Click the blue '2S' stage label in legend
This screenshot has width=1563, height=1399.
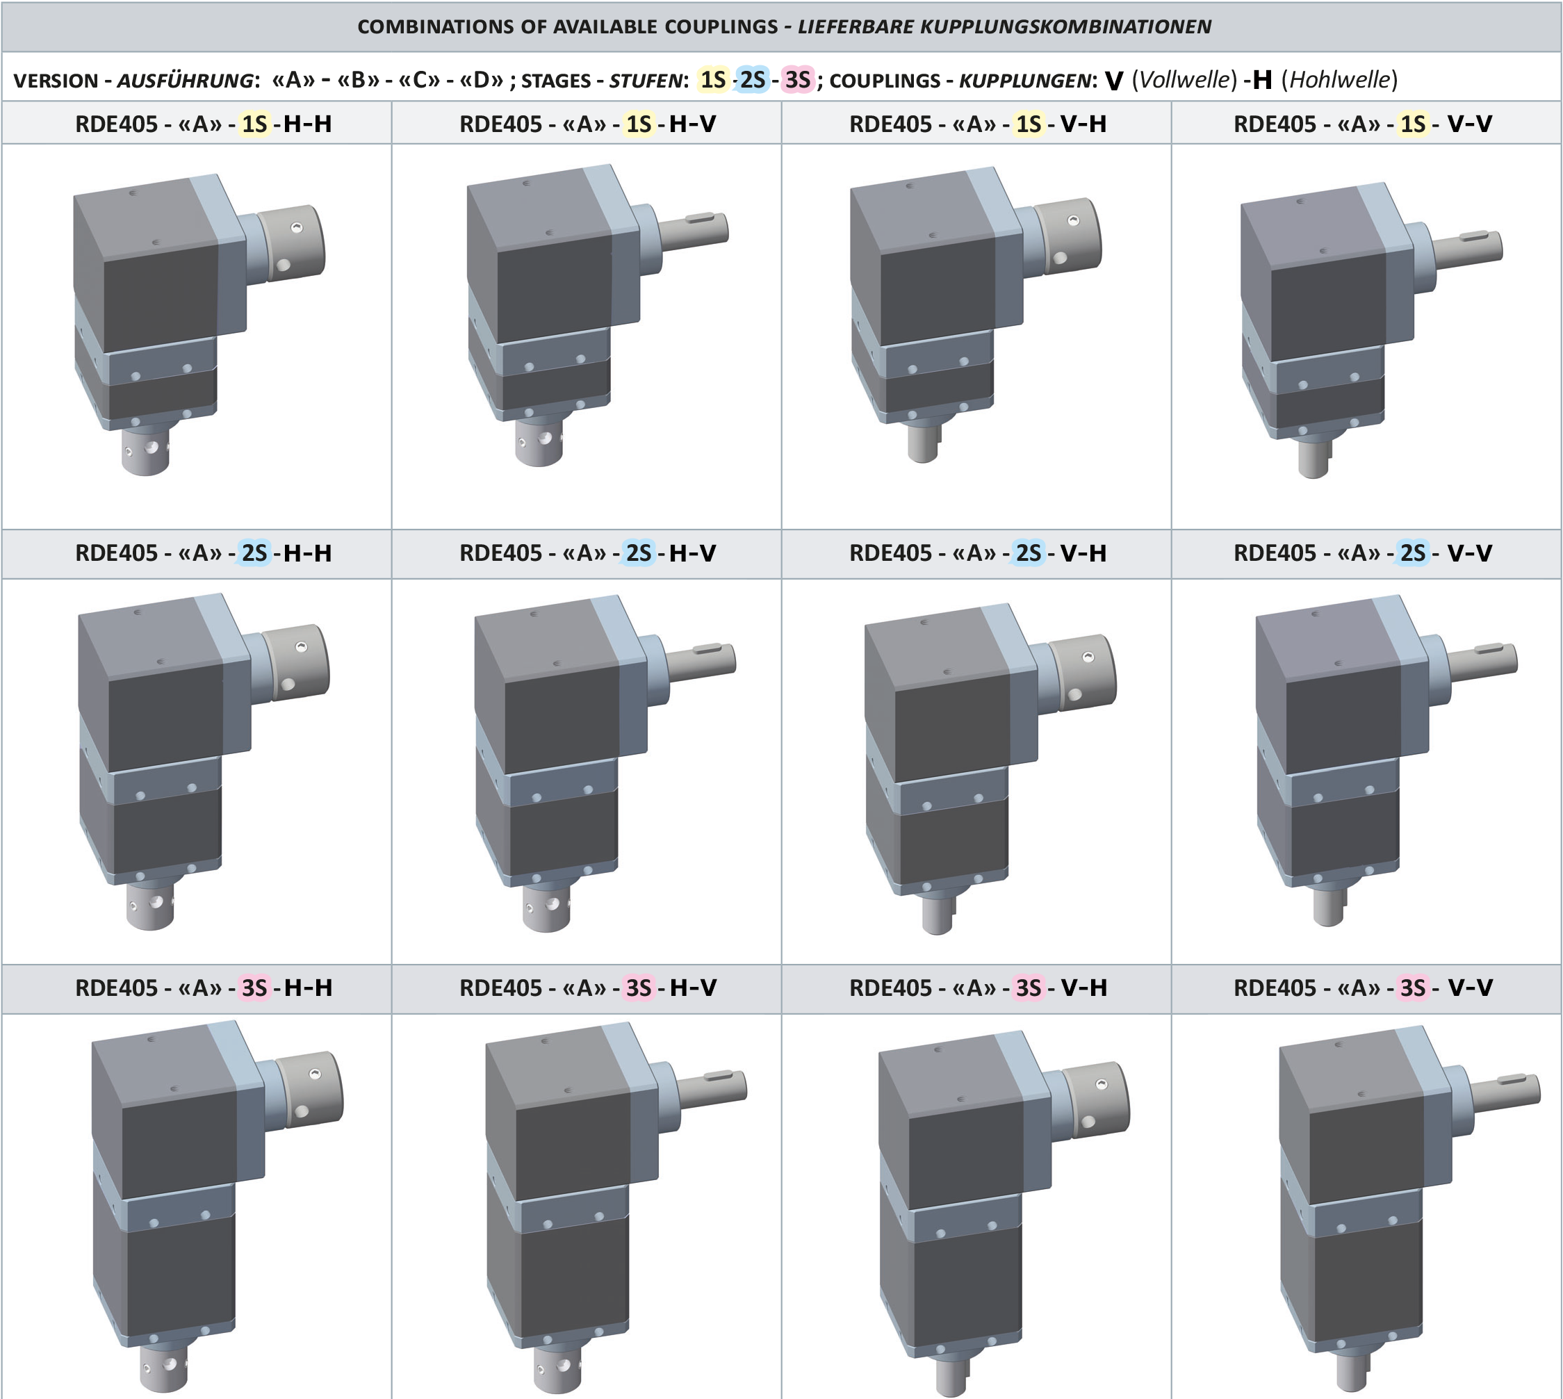click(x=753, y=80)
